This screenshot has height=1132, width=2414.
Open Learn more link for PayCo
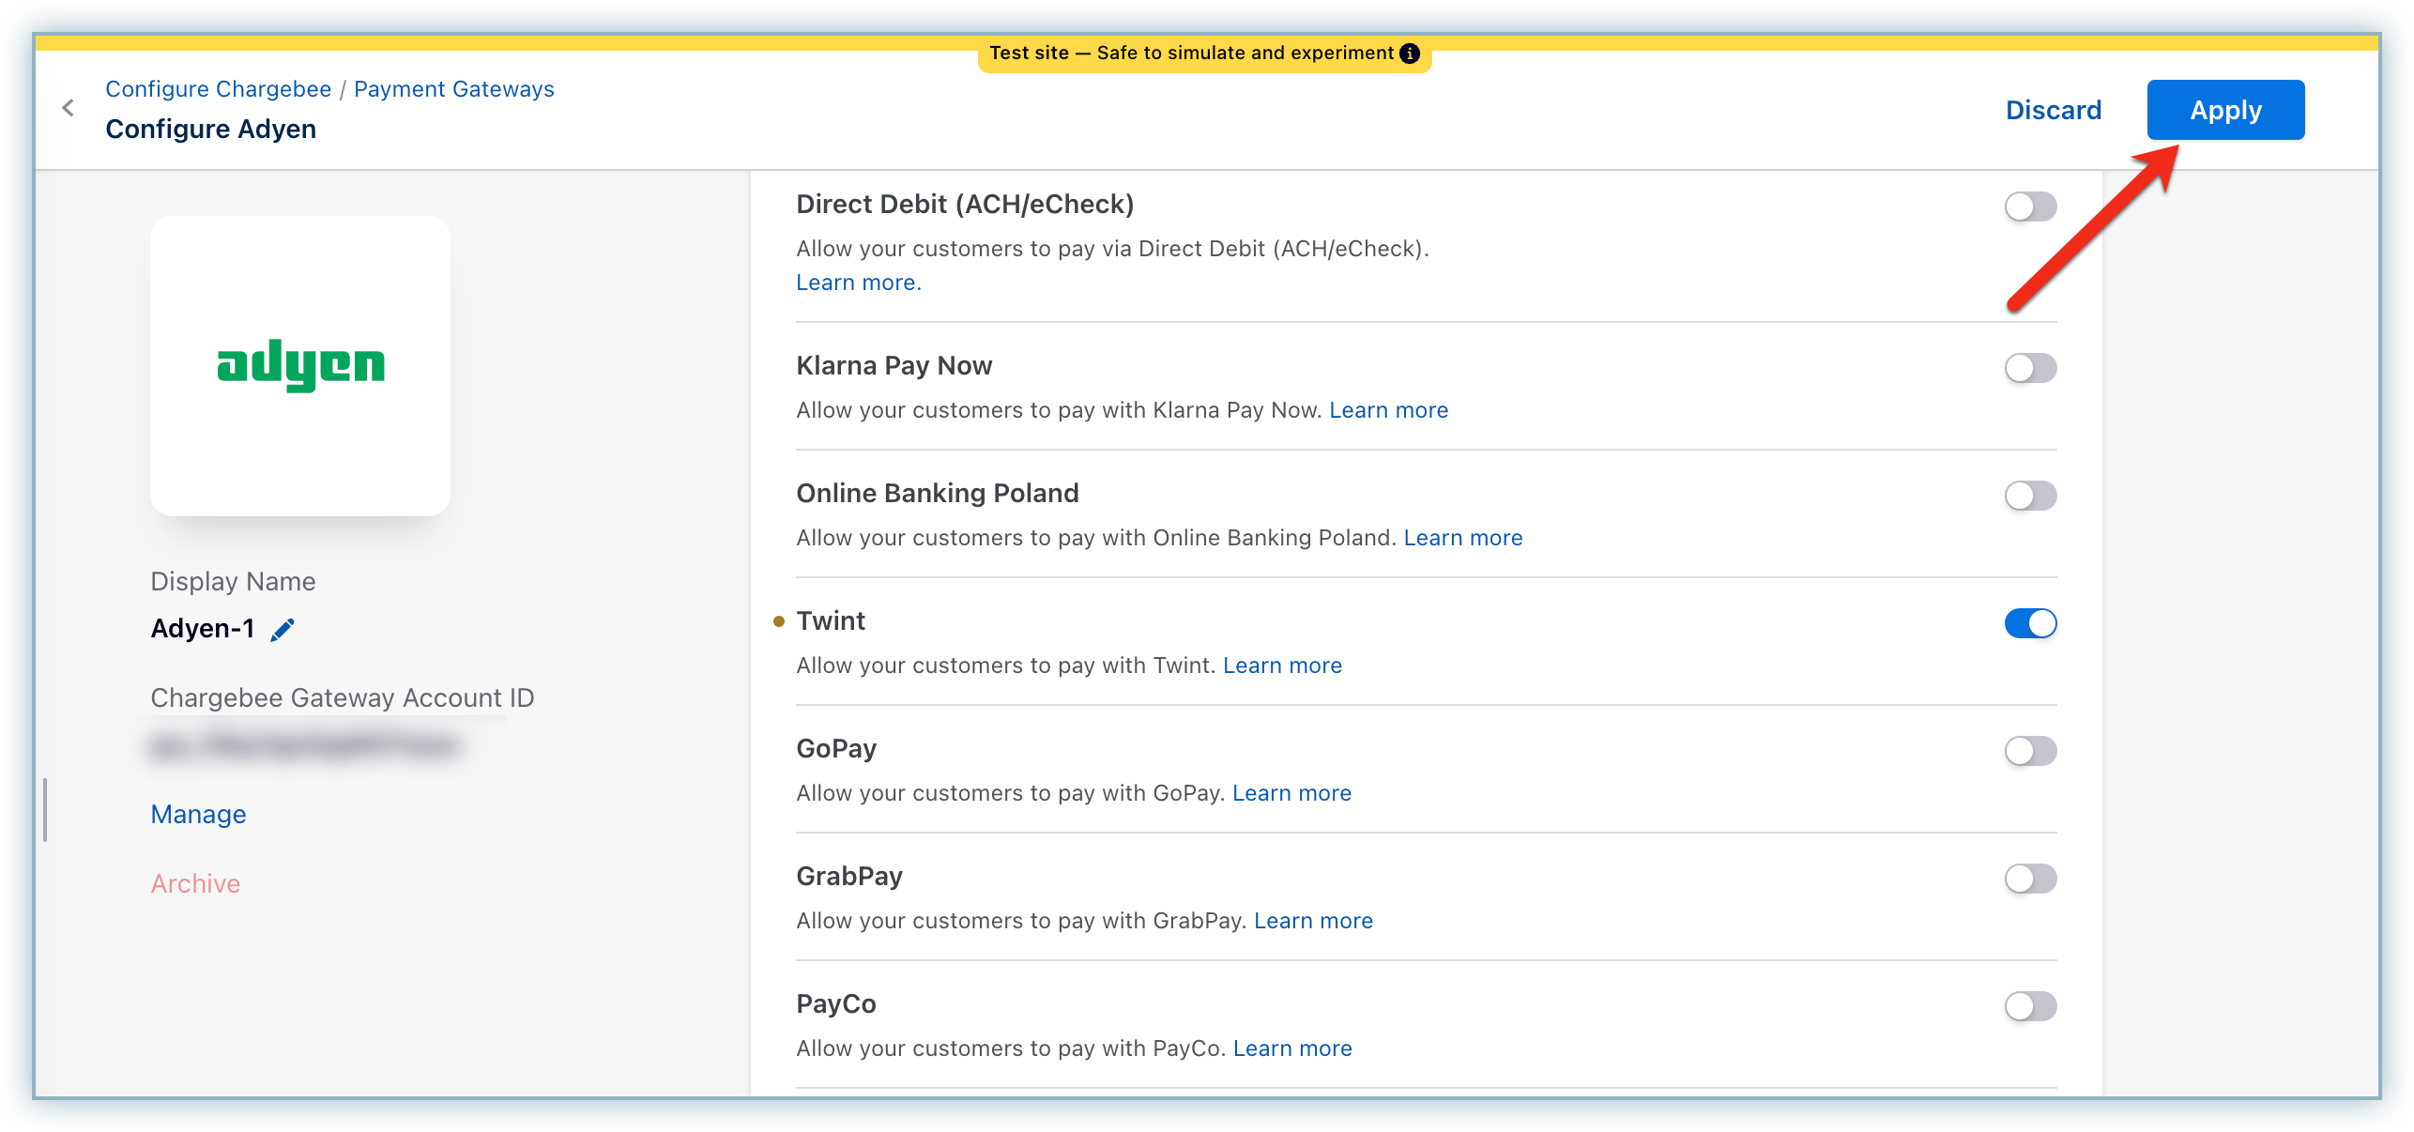1292,1048
